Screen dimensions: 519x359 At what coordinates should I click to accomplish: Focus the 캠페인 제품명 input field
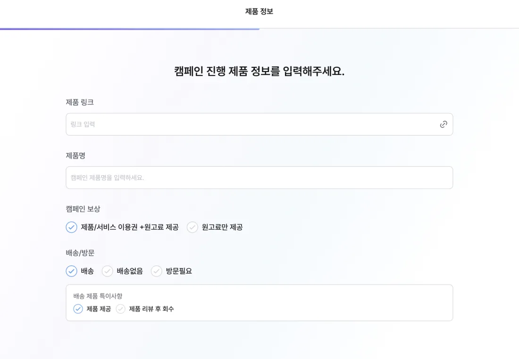pyautogui.click(x=259, y=178)
